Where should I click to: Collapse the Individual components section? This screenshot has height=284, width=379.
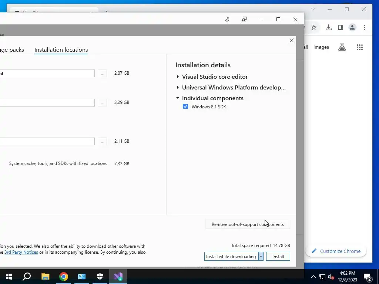[x=178, y=98]
